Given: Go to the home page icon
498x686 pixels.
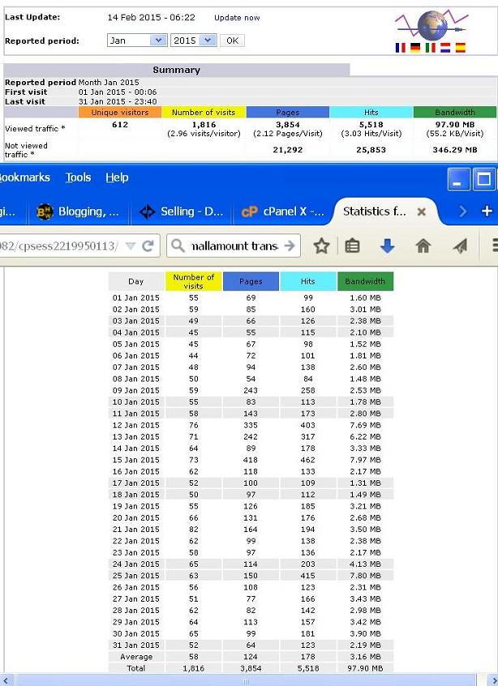Looking at the screenshot, I should coord(423,247).
